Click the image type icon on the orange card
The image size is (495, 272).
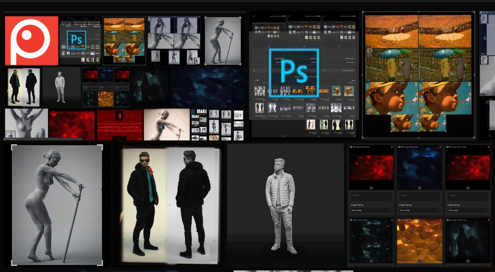click(399, 220)
